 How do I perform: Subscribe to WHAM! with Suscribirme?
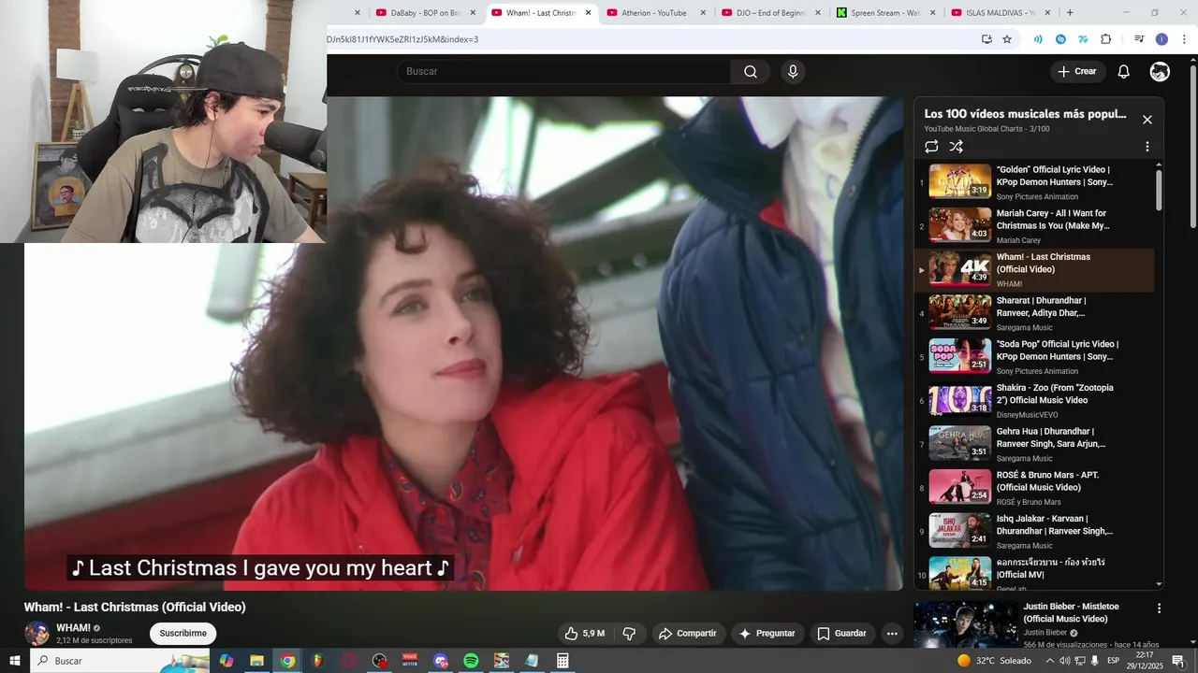(183, 634)
